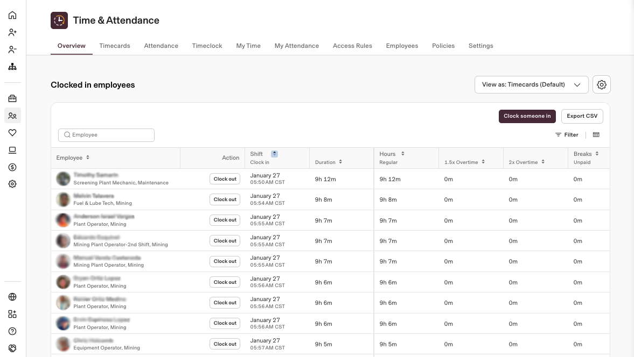Open the gear icon beside View as dropdown

[x=602, y=85]
